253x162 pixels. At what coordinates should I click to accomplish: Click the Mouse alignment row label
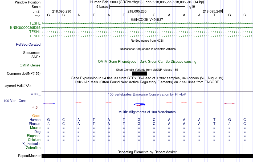tap(35, 128)
